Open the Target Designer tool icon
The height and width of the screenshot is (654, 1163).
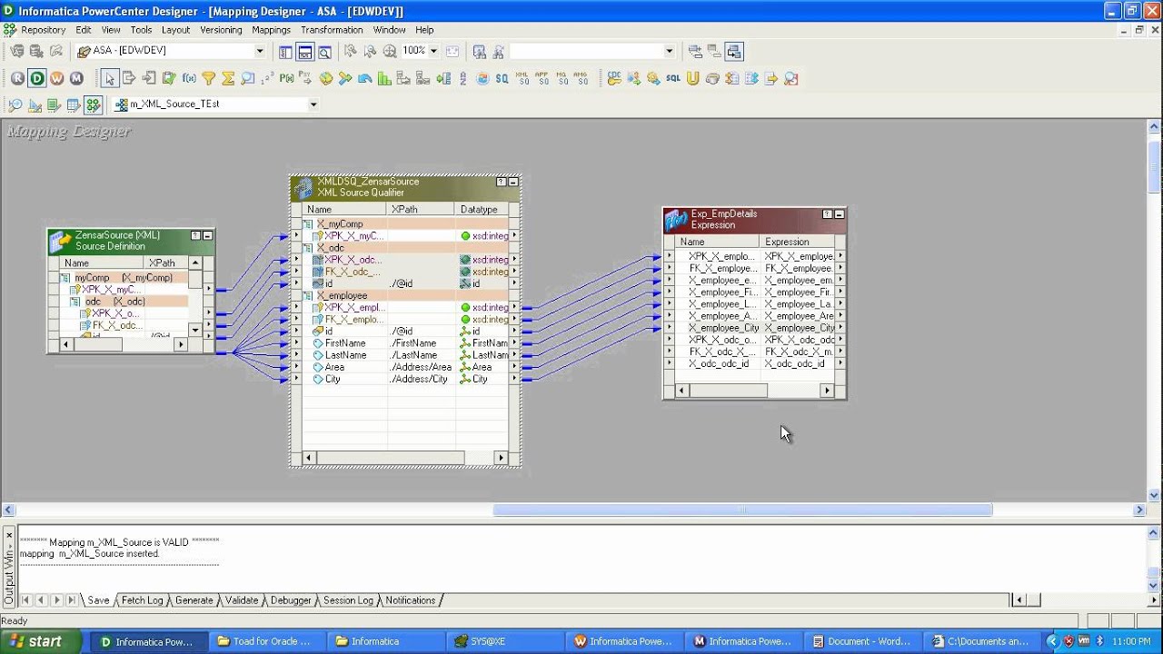click(x=35, y=105)
